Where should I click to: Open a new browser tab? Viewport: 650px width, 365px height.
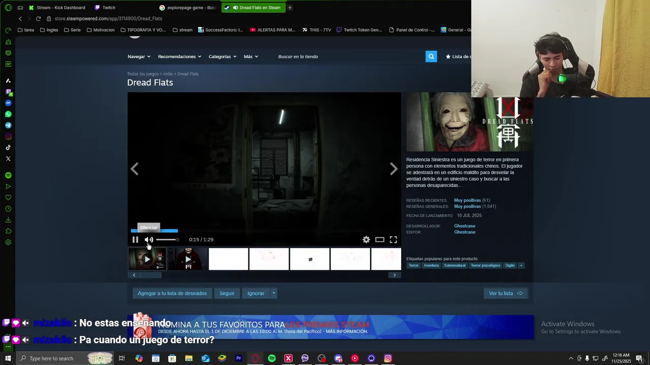coord(290,8)
